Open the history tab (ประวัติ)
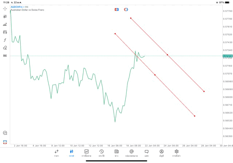The width and height of the screenshot is (233, 163). click(101, 153)
